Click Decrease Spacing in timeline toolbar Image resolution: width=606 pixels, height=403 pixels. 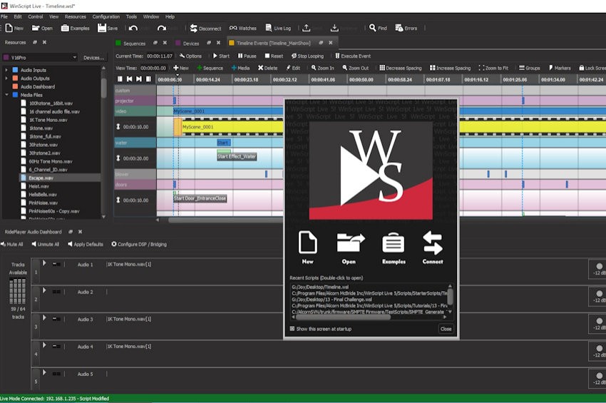pos(401,68)
